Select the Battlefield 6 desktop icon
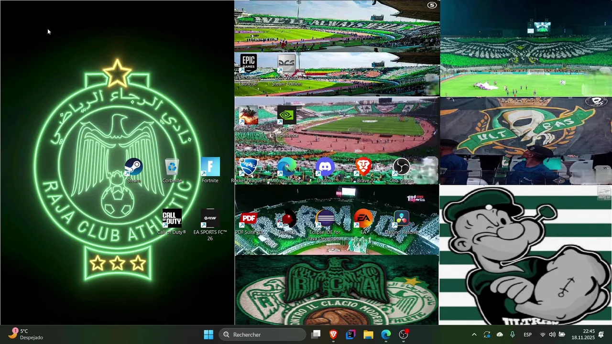The height and width of the screenshot is (344, 612). pos(248,119)
